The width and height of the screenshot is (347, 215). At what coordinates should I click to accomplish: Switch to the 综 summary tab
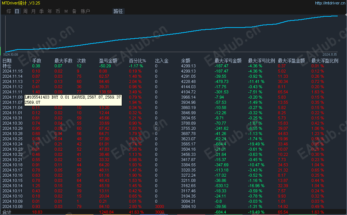9,11
